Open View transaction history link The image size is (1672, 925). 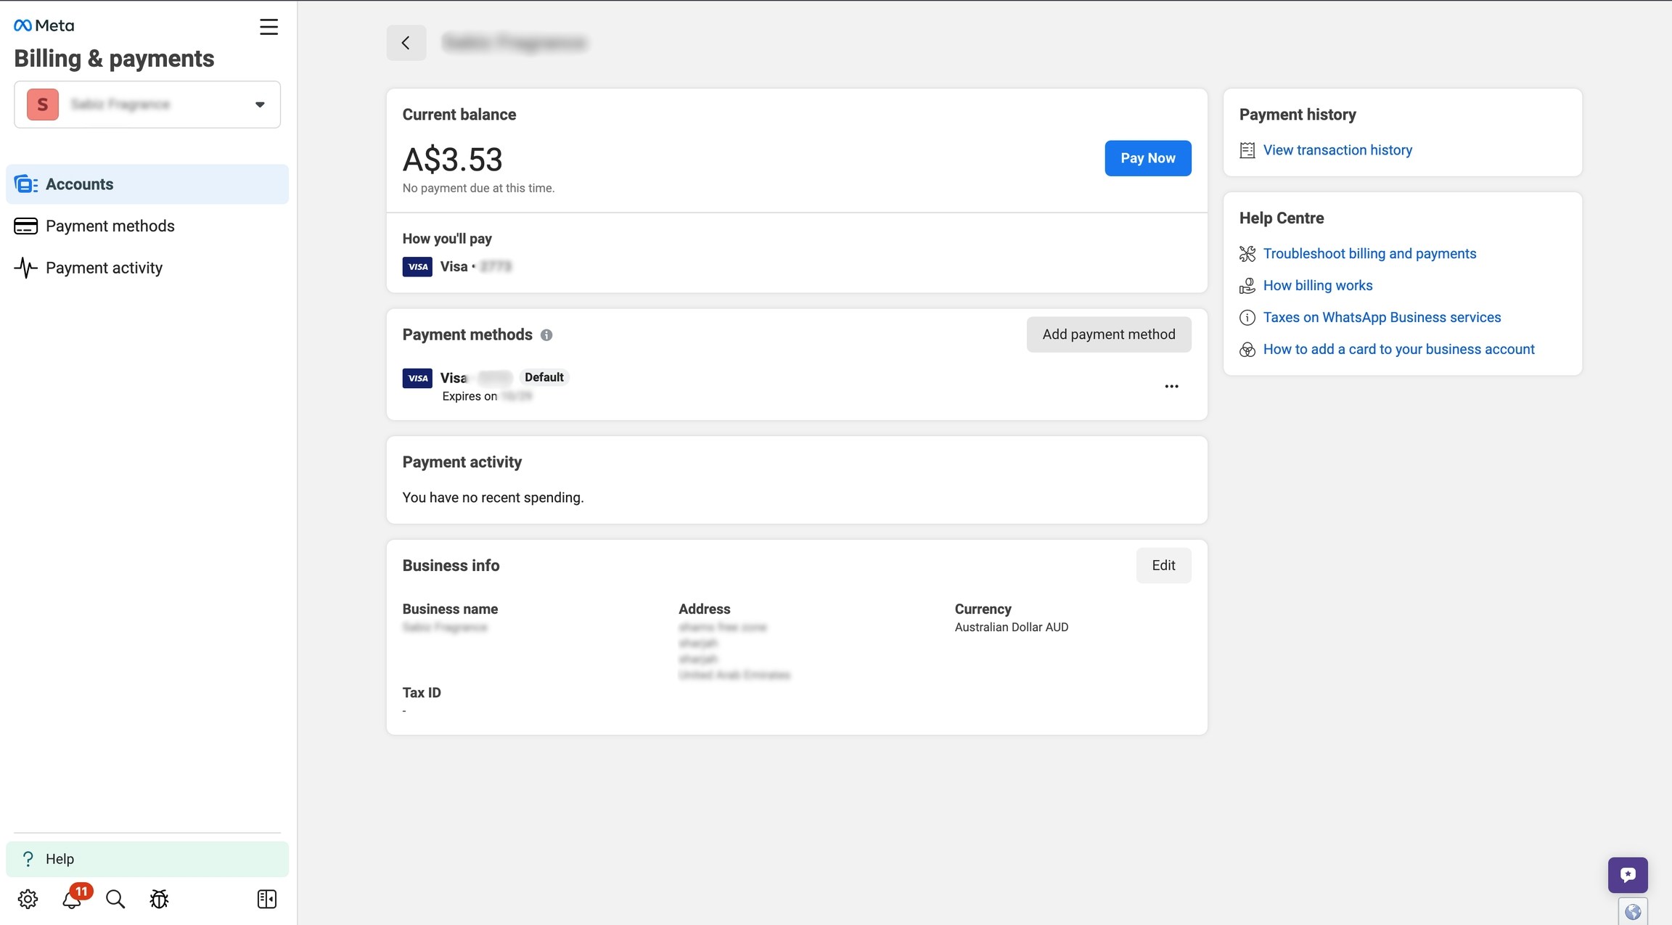(x=1337, y=150)
